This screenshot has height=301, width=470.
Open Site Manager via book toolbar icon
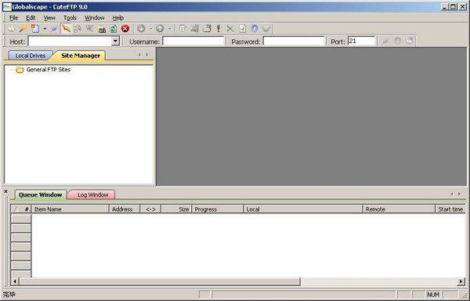click(11, 29)
